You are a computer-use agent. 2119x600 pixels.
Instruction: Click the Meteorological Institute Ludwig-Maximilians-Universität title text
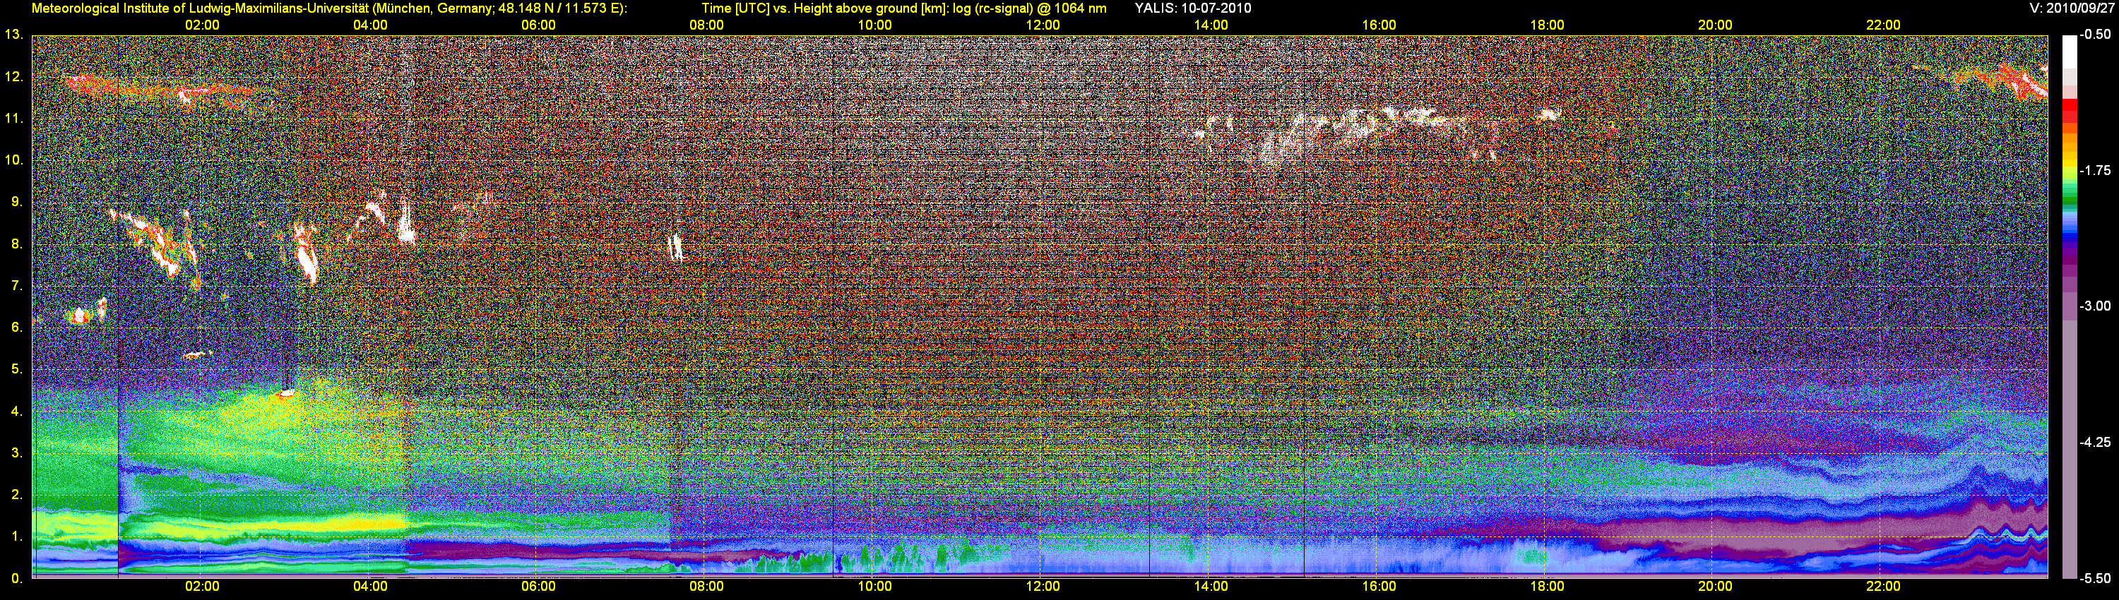click(x=329, y=8)
